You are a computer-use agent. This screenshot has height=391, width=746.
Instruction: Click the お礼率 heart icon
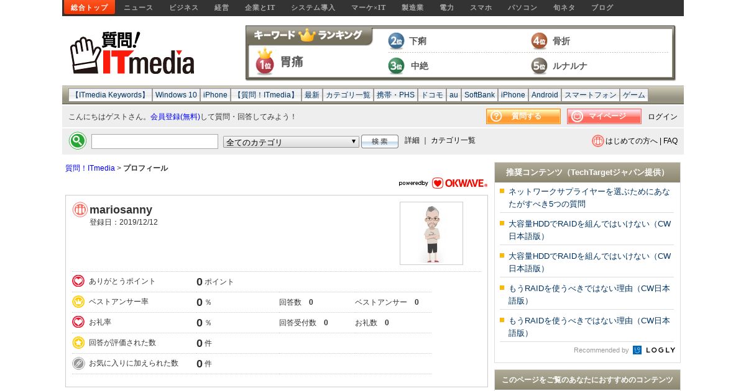tap(78, 322)
